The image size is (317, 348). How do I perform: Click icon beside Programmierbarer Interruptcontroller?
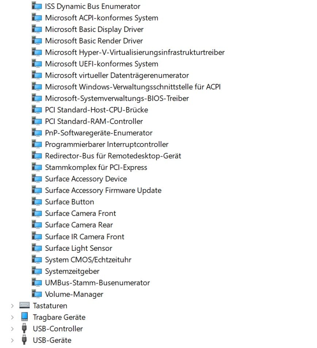coord(37,145)
